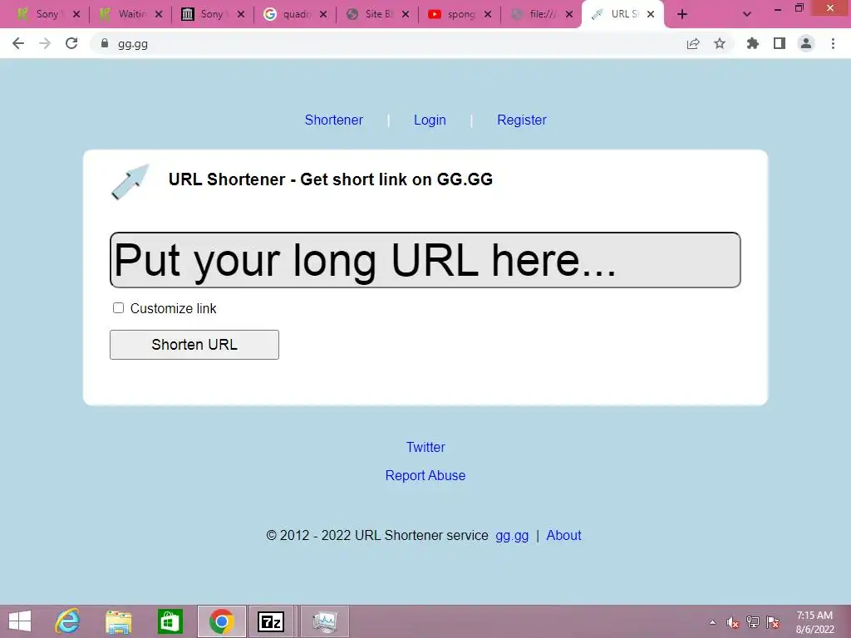This screenshot has width=851, height=638.
Task: Focus the long URL input field
Action: [x=425, y=260]
